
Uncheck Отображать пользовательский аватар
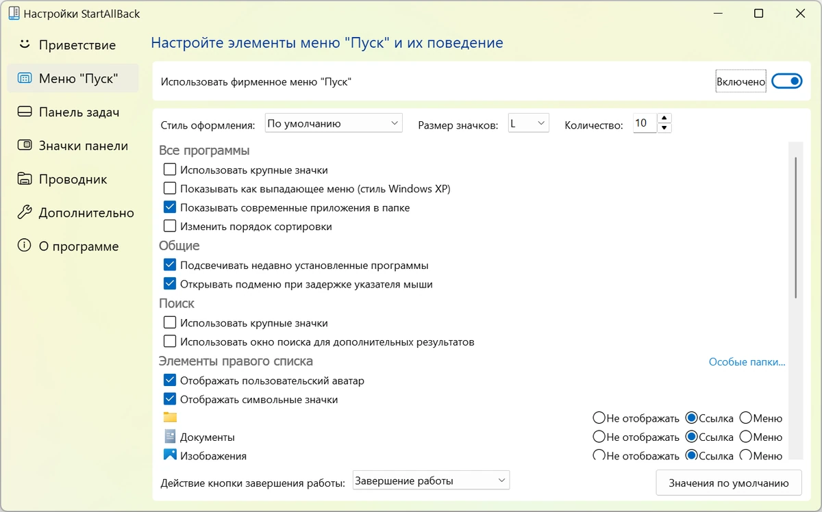click(x=170, y=380)
